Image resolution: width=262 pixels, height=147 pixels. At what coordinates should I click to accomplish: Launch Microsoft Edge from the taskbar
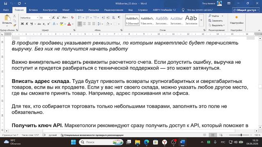(x=147, y=142)
